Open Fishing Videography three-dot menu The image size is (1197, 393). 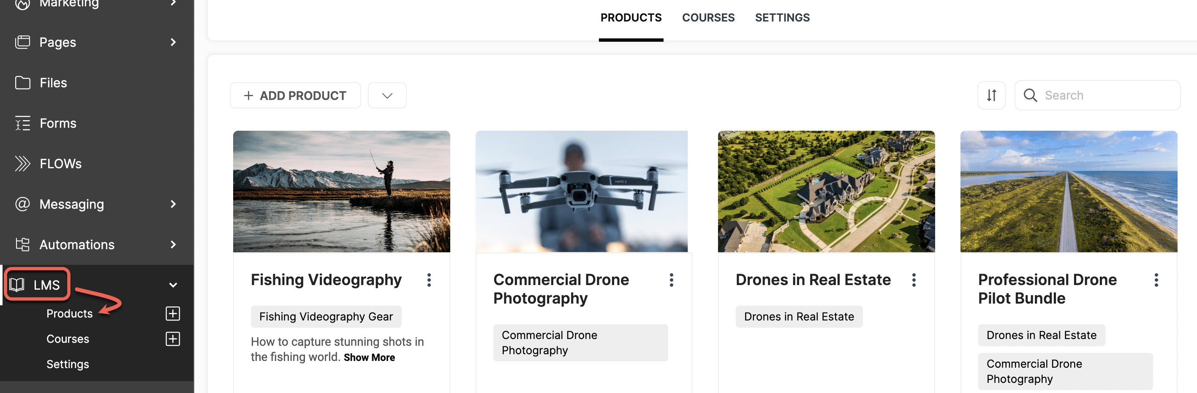[x=428, y=280]
